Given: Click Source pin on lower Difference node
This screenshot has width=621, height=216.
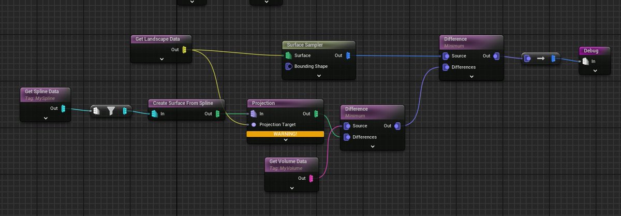Looking at the screenshot, I should 347,126.
